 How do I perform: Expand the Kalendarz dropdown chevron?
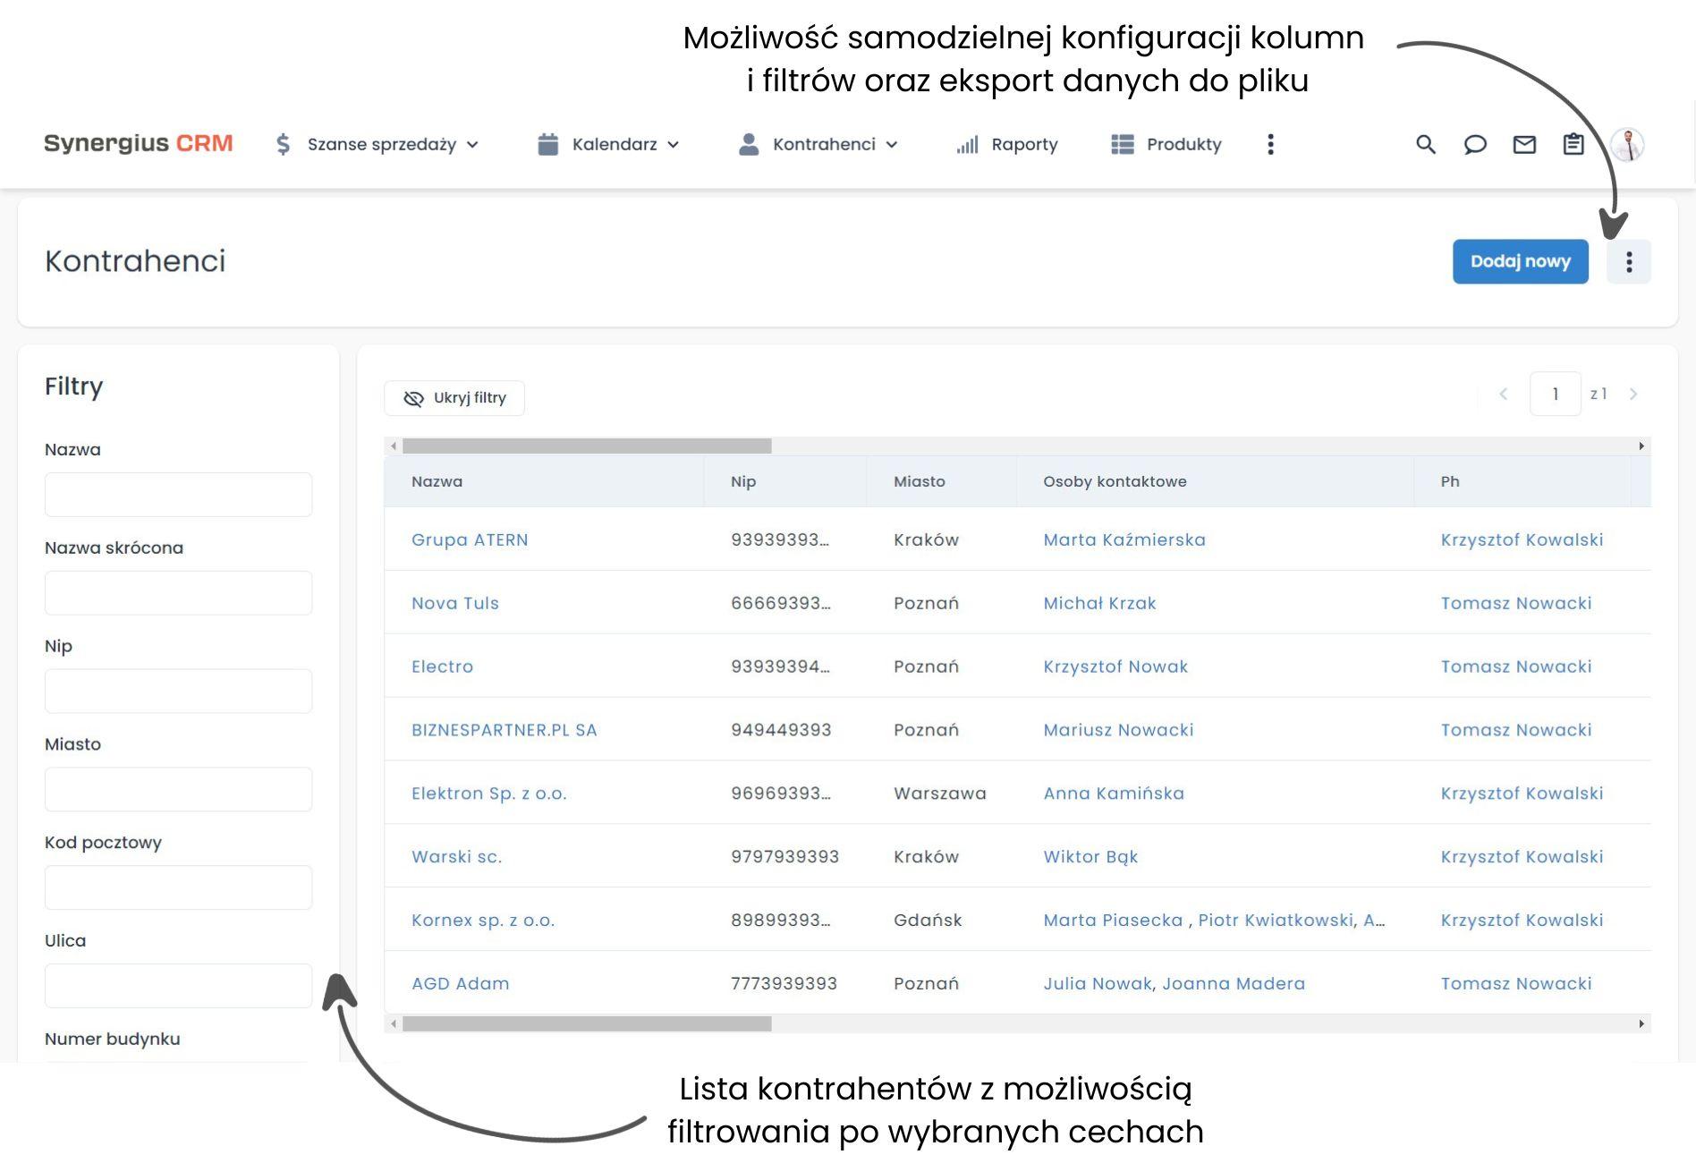(x=674, y=144)
